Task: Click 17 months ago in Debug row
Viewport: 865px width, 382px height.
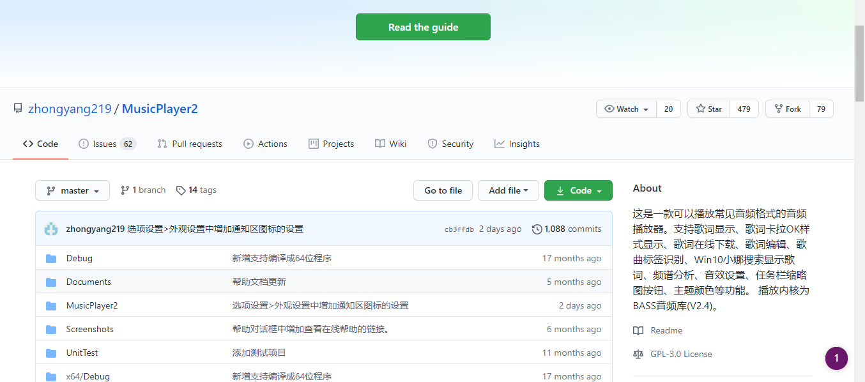Action: coord(572,258)
